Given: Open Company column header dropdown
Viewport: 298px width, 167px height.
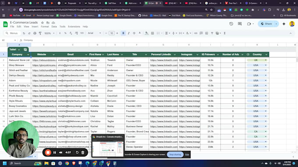Looking at the screenshot, I should [28, 55].
